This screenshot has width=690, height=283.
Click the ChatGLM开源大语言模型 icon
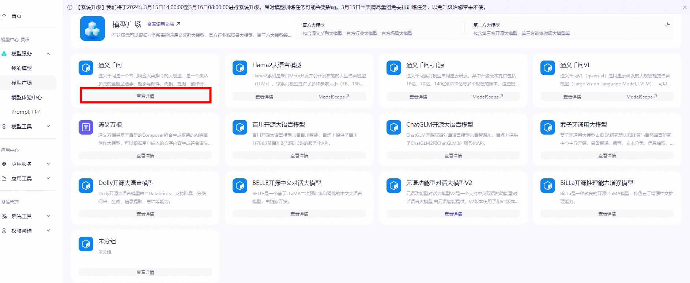[x=394, y=127]
